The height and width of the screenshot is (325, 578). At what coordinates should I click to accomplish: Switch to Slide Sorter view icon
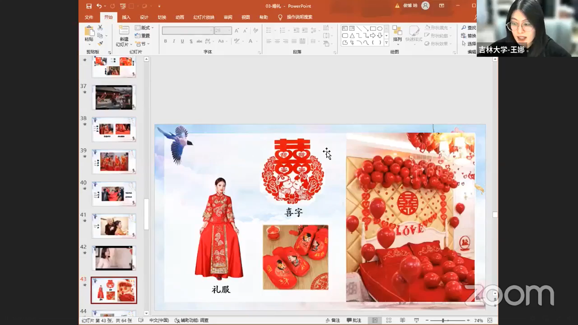point(389,320)
